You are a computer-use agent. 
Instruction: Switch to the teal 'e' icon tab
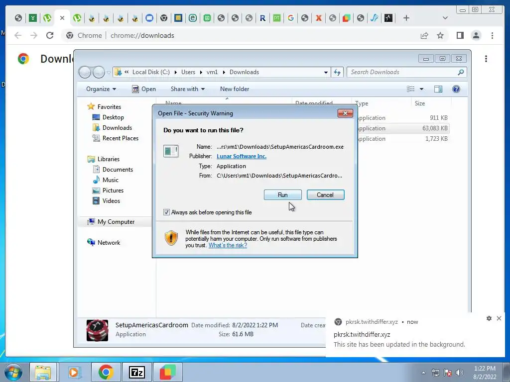coord(193,18)
